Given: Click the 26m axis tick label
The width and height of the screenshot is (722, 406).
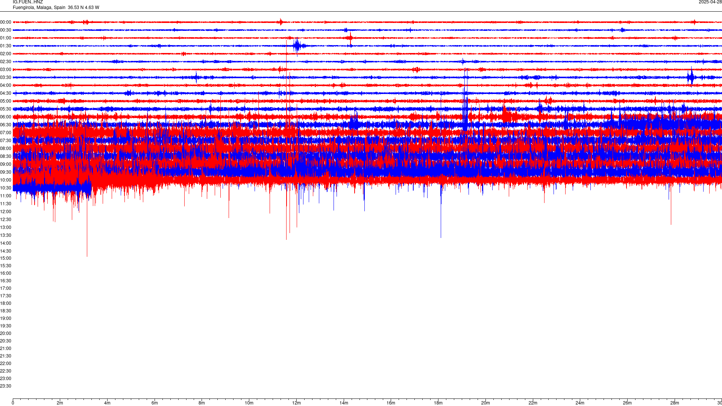Looking at the screenshot, I should 627,403.
